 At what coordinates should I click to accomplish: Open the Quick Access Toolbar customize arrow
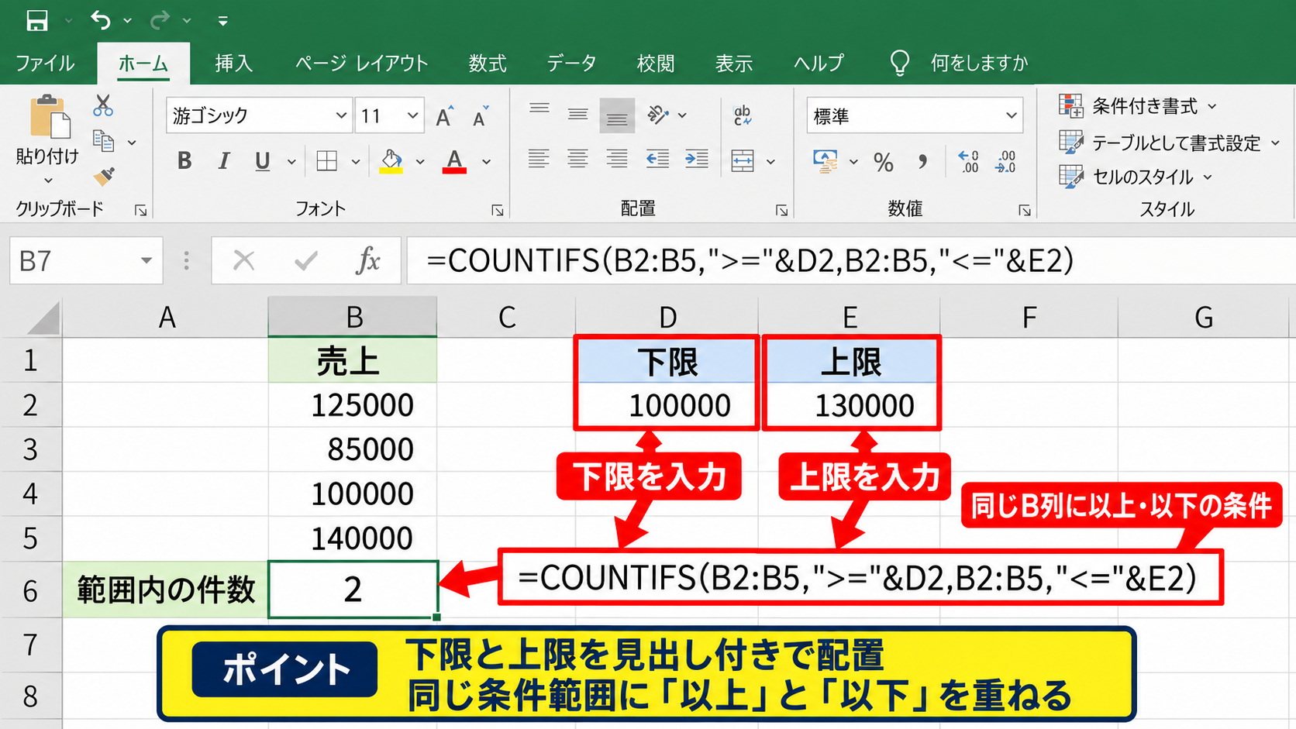tap(222, 21)
